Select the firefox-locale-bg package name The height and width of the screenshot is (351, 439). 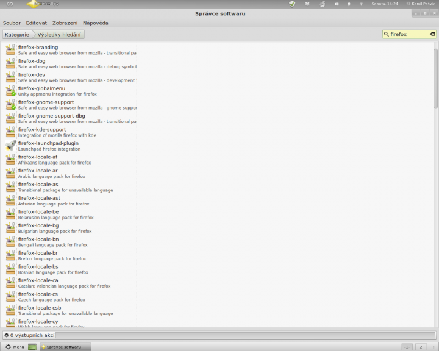tap(38, 225)
